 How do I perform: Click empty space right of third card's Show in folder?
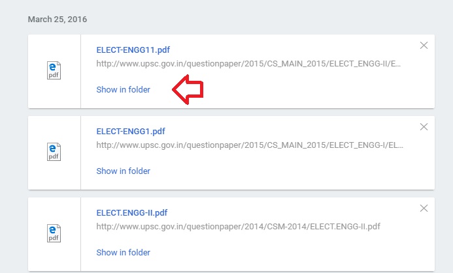coord(294,253)
